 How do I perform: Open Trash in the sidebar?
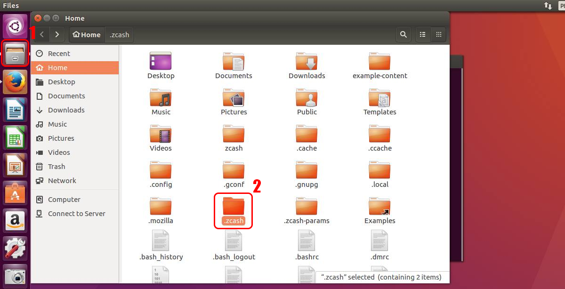[x=75, y=167]
